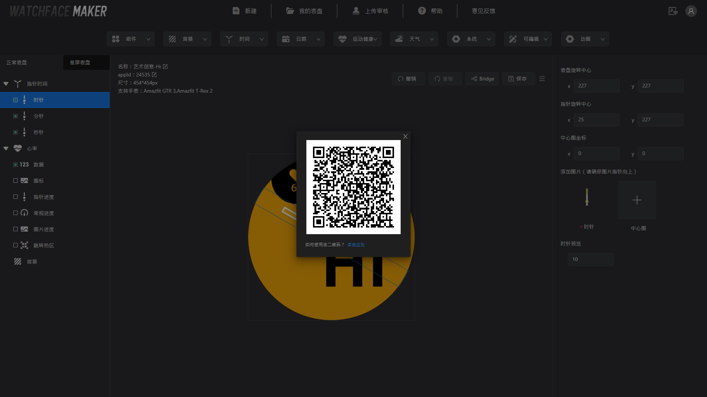
Task: Expand the 背景 dropdown arrow
Action: click(x=205, y=39)
